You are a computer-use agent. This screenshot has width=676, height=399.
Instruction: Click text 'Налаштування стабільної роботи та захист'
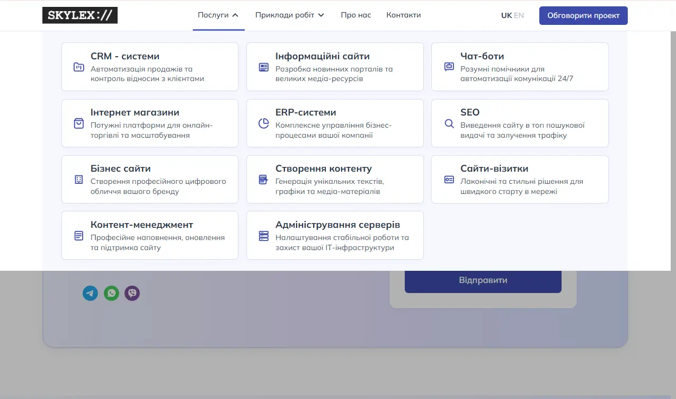click(342, 243)
